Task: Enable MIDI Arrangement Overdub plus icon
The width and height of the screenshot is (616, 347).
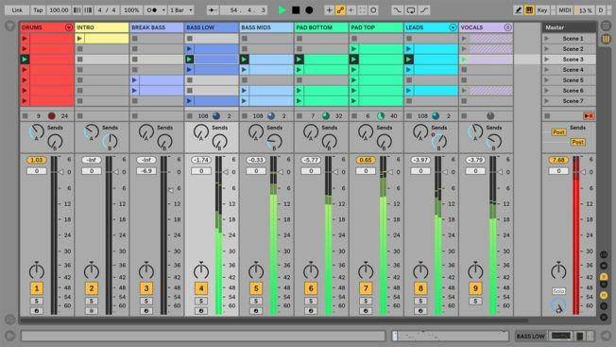Action: [329, 10]
